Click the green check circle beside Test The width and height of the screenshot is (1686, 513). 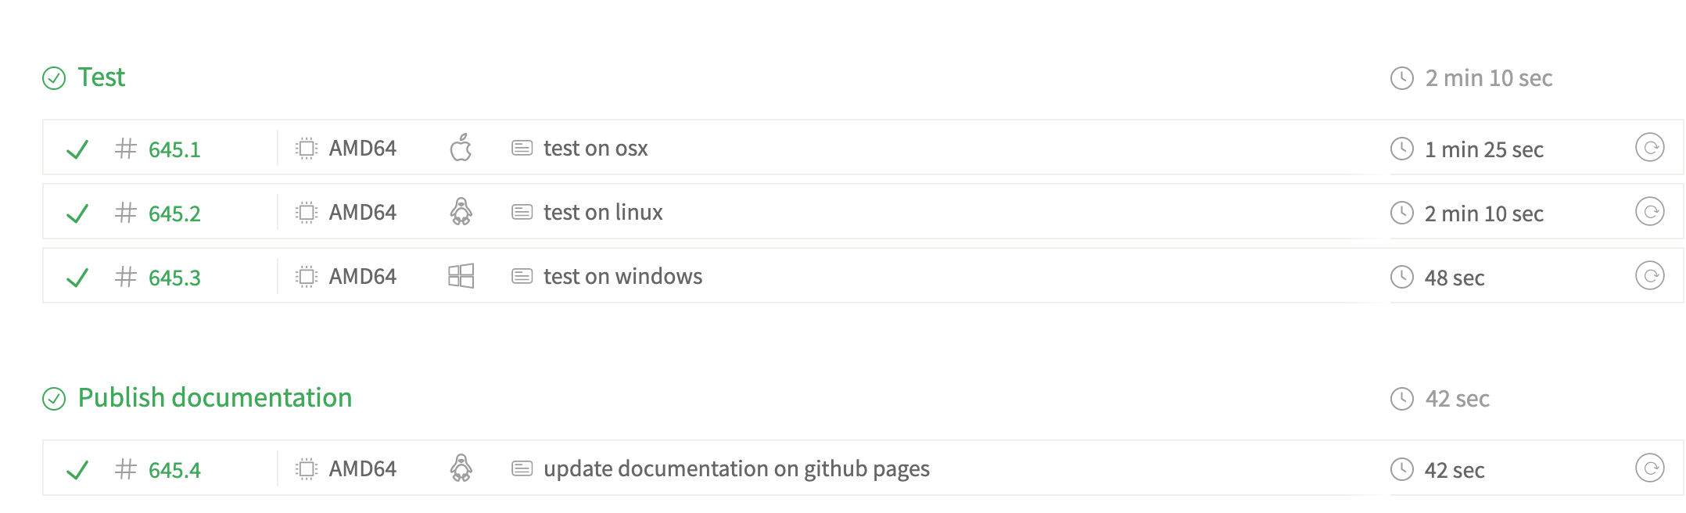[53, 77]
